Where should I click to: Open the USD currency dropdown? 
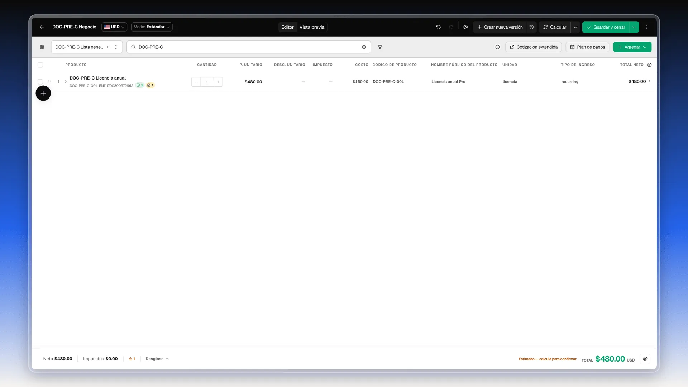pos(114,27)
